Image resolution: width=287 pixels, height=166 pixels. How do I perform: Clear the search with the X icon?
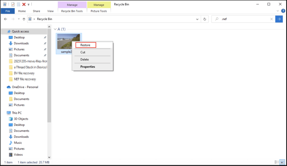point(271,19)
